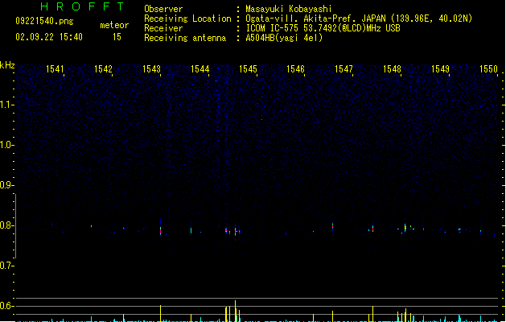
Task: Click the meteor label
Action: 114,25
